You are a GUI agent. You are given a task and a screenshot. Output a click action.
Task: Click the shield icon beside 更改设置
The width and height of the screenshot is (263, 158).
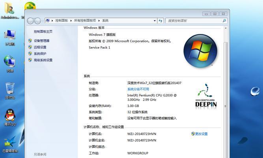pos(193,134)
